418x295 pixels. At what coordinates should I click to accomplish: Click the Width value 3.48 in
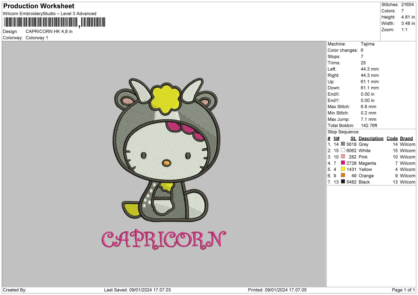coord(408,23)
